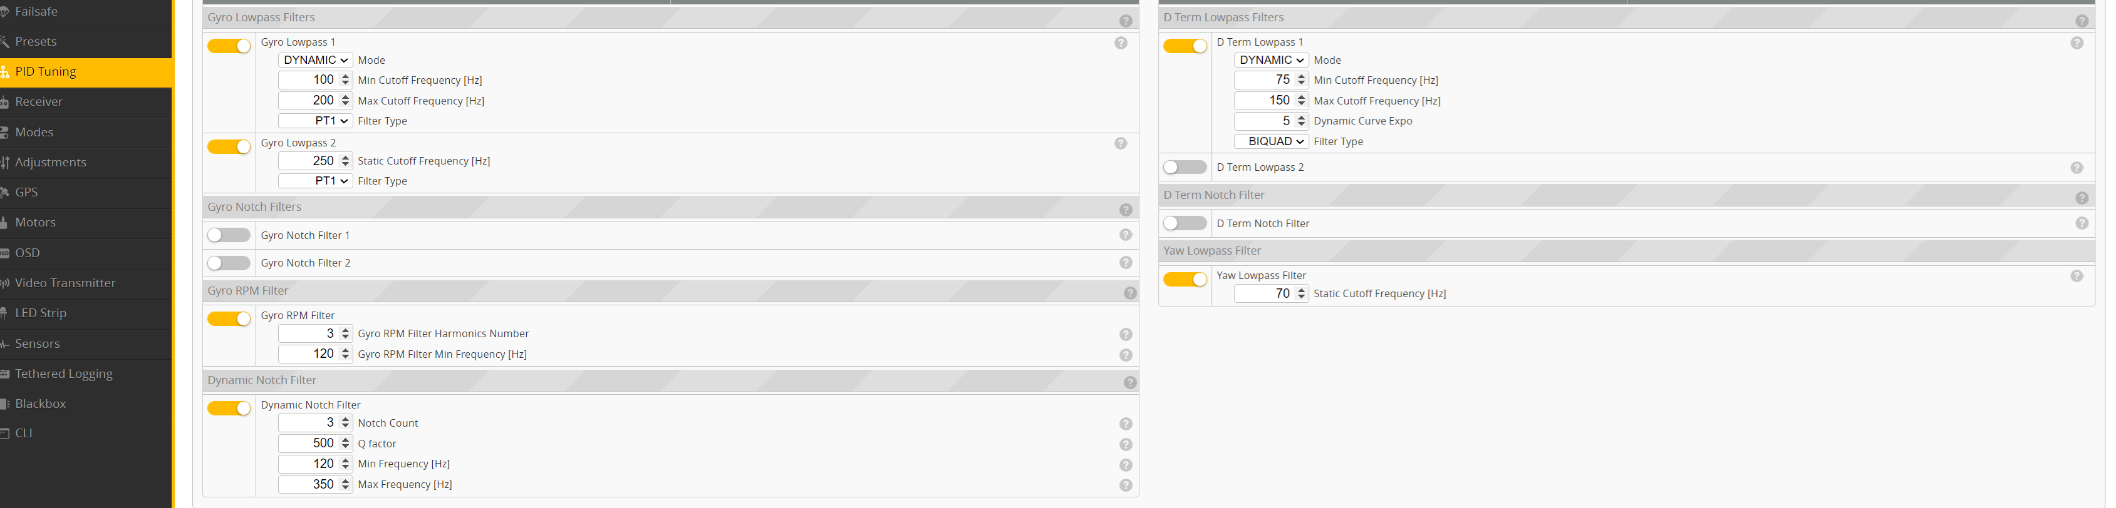The height and width of the screenshot is (508, 2116).
Task: Open the Modes tab
Action: pyautogui.click(x=85, y=132)
